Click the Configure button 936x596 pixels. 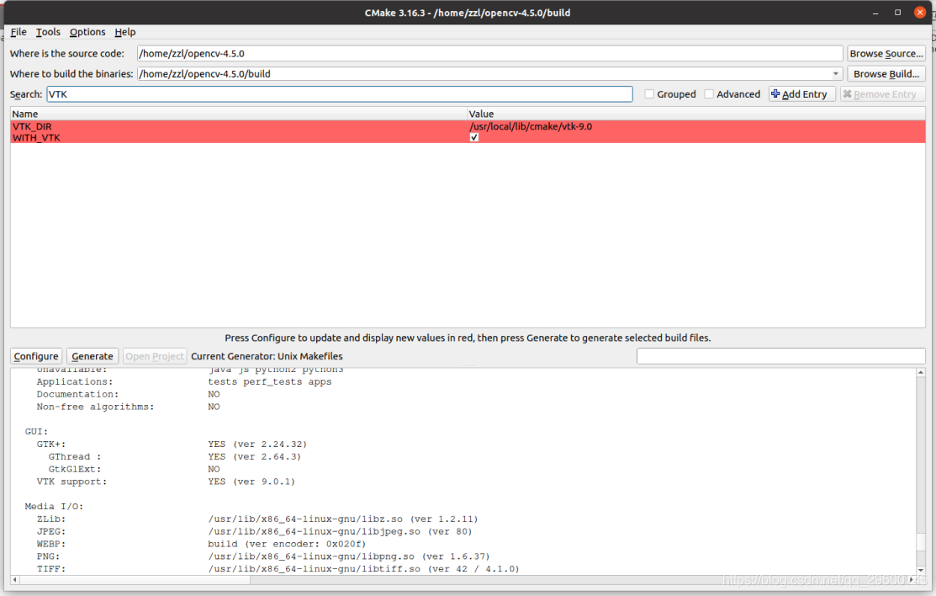click(x=36, y=356)
